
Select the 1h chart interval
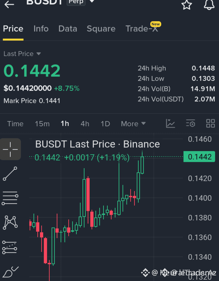tap(65, 124)
